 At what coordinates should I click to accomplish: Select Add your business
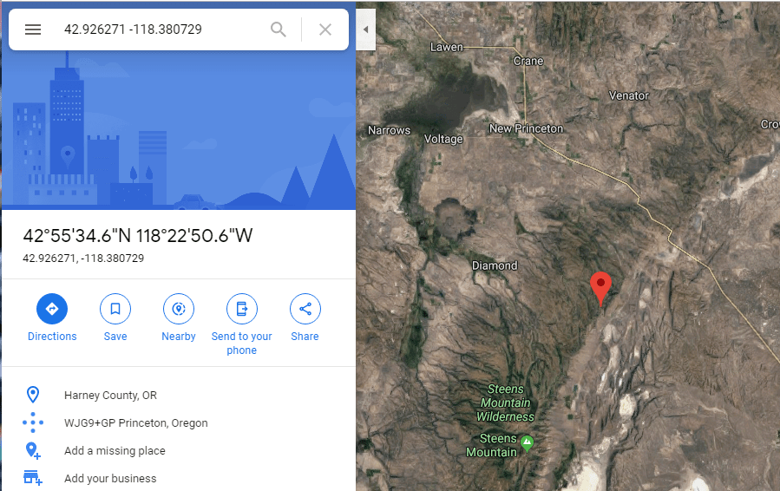[x=110, y=479]
